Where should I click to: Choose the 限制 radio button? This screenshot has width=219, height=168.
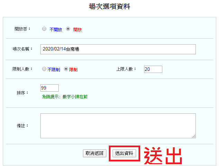66,69
